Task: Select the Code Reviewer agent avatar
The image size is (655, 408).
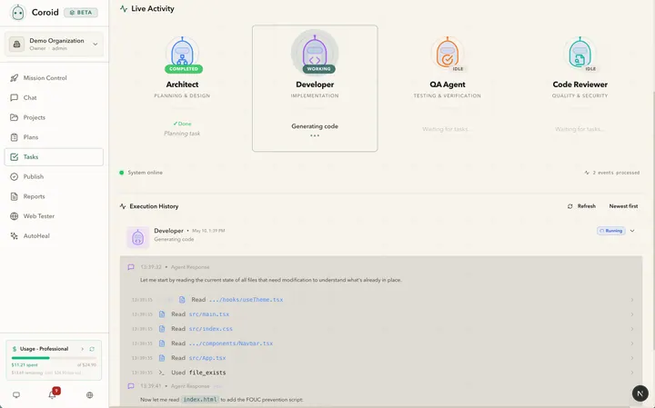Action: coord(579,53)
